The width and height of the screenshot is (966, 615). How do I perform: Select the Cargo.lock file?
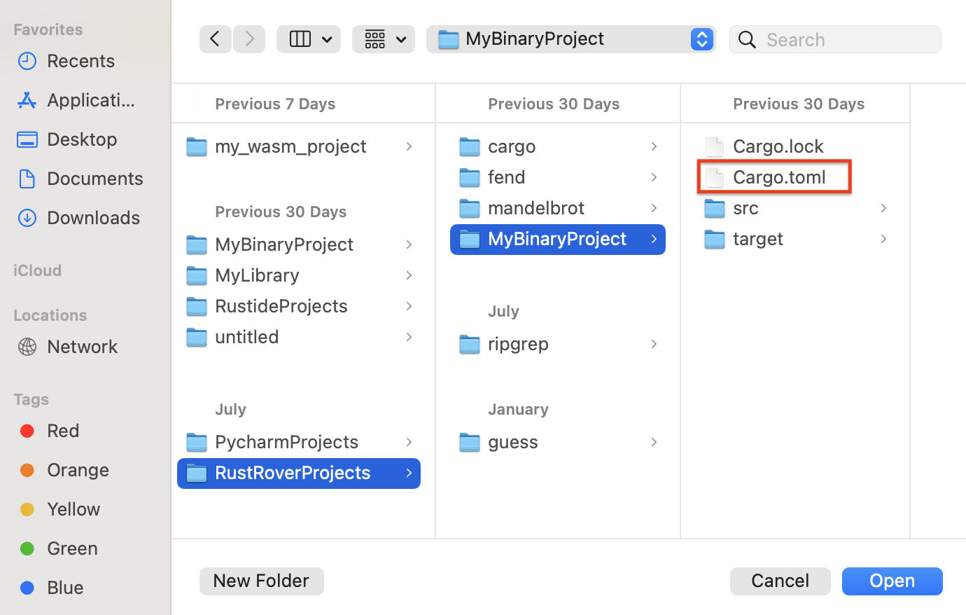778,146
